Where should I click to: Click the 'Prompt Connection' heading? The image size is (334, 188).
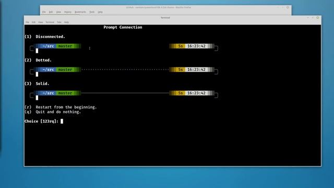(x=123, y=27)
